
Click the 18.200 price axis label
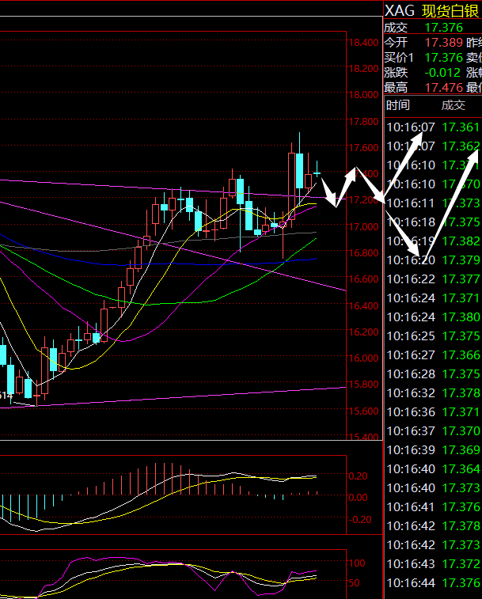pos(363,69)
